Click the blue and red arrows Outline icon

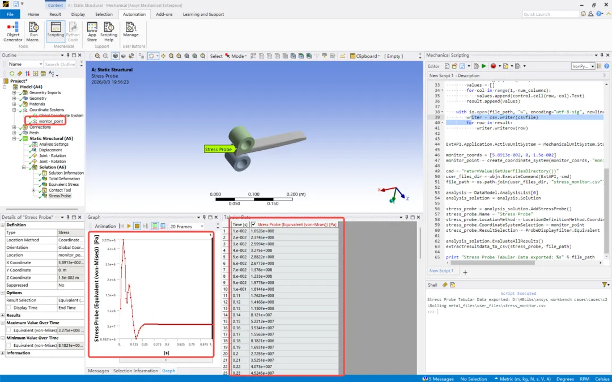click(x=27, y=73)
